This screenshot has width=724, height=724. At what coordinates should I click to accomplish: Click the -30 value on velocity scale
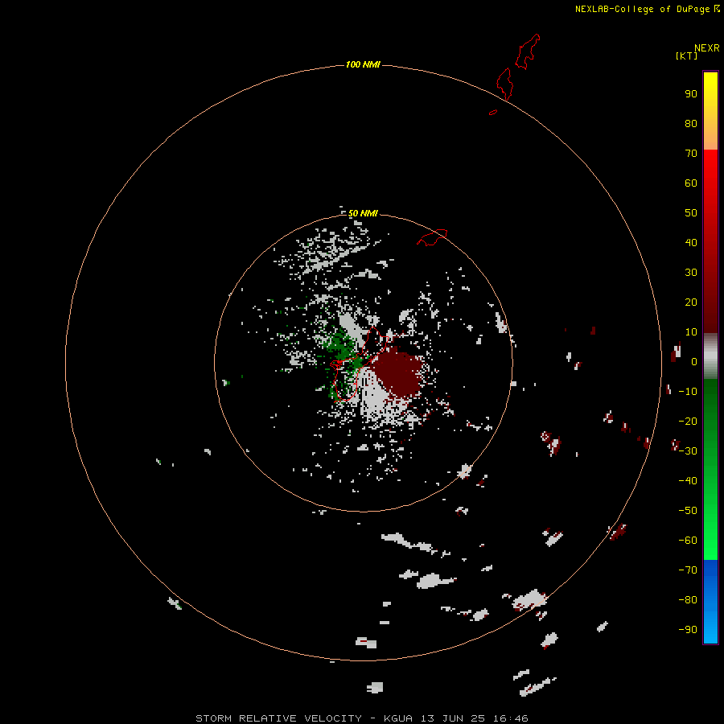688,451
